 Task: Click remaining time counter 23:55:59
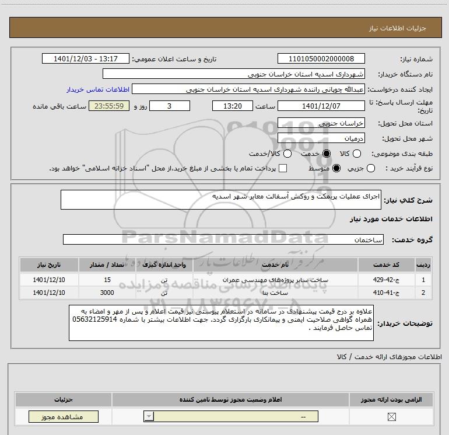pyautogui.click(x=109, y=106)
